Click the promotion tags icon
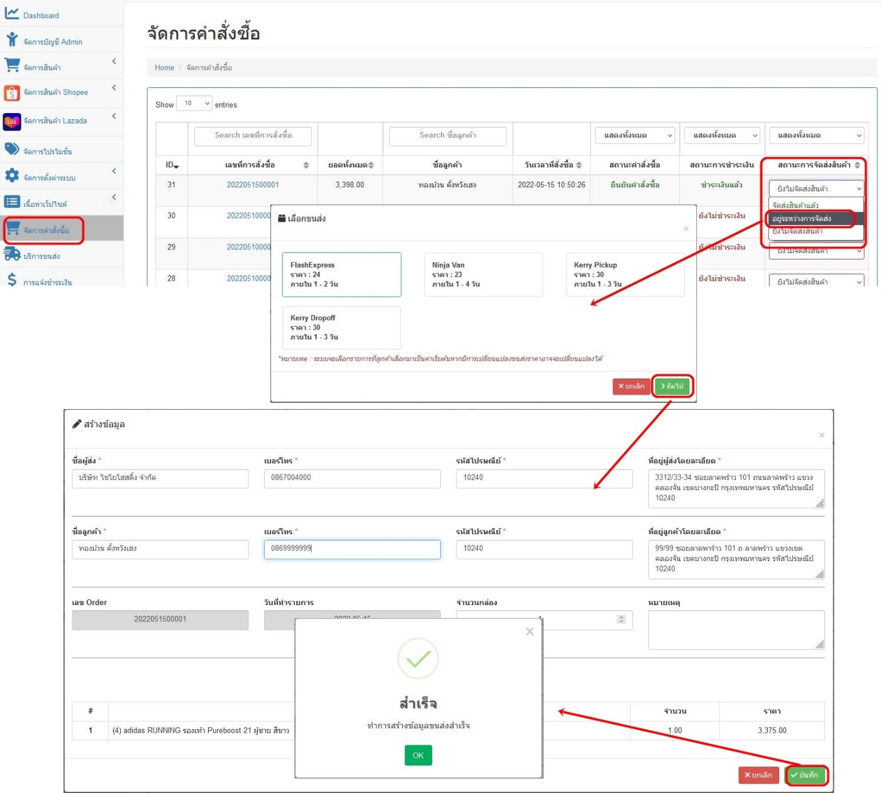 11,150
